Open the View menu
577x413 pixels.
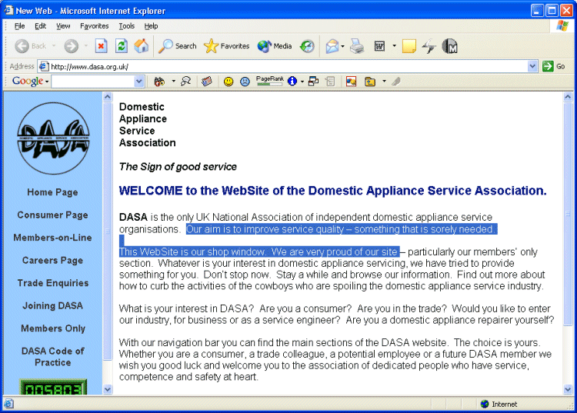[63, 26]
